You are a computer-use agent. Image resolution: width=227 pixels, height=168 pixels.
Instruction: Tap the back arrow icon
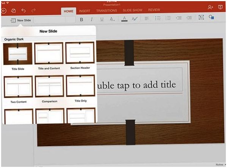(x=4, y=11)
